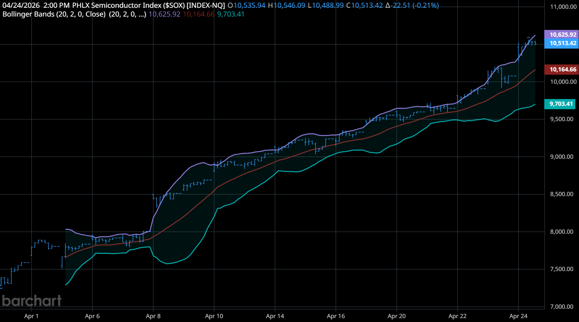This screenshot has height=322, width=579.
Task: Click the PHLX Semiconductor Index title text
Action: (x=148, y=6)
